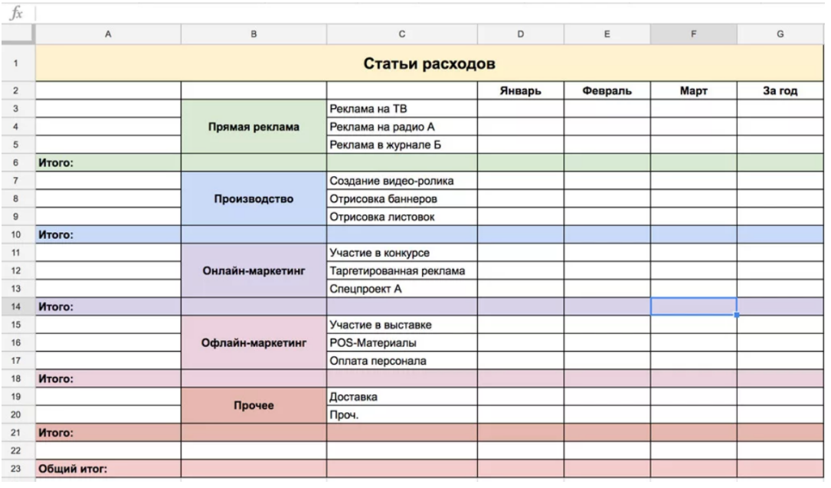Select the 'Участие в выставке' cell
Viewport: 831px width, 488px height.
[402, 325]
